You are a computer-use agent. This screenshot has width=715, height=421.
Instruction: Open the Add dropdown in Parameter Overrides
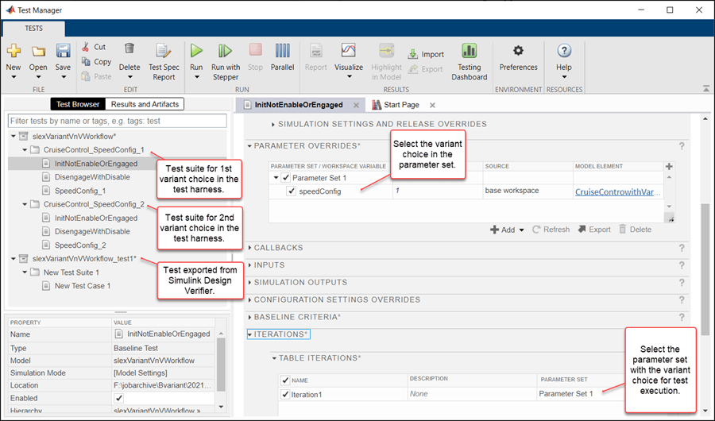(x=522, y=230)
